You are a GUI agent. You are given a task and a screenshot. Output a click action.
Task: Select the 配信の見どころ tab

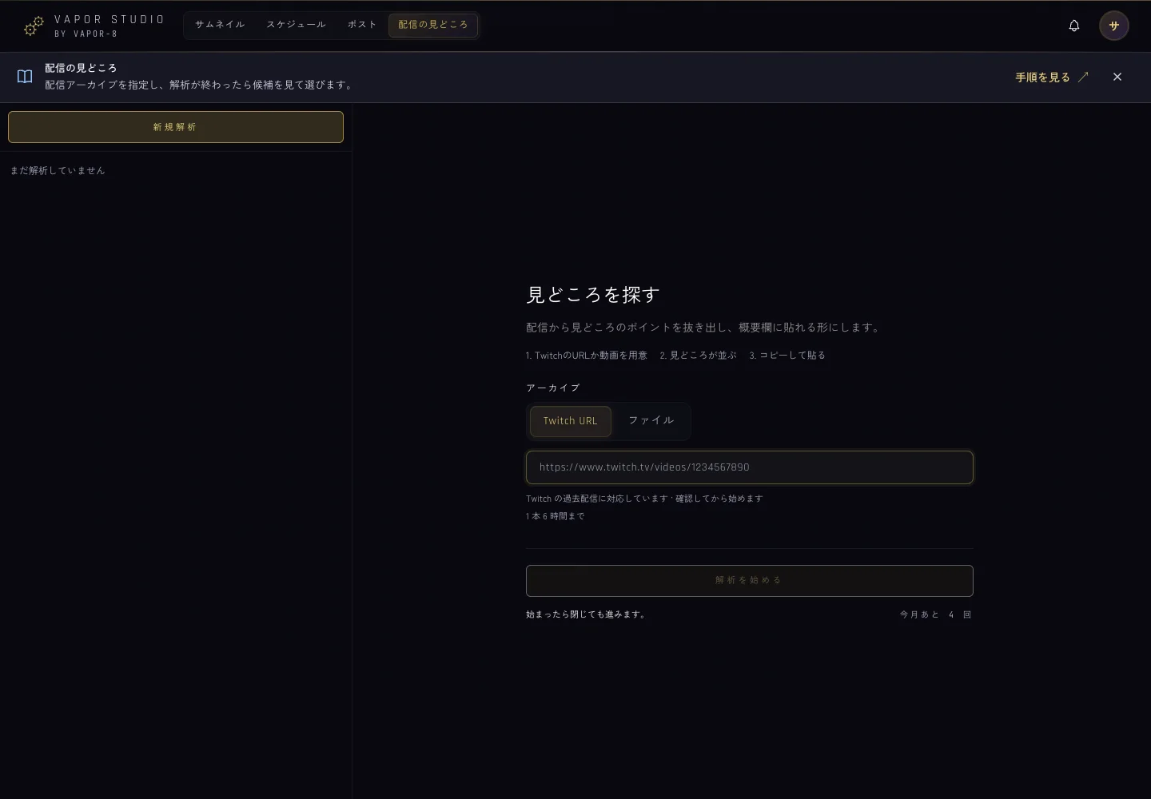[x=433, y=25]
